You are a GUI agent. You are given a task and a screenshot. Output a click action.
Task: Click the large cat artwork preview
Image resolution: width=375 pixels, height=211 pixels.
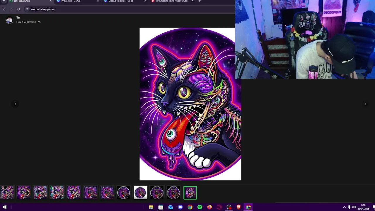click(x=190, y=104)
